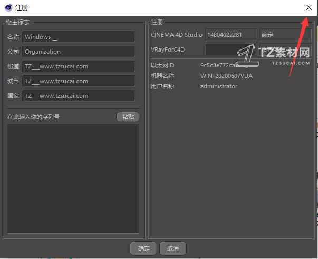Select machine name WIN-20200607VUA
The height and width of the screenshot is (259, 318).
[x=226, y=76]
